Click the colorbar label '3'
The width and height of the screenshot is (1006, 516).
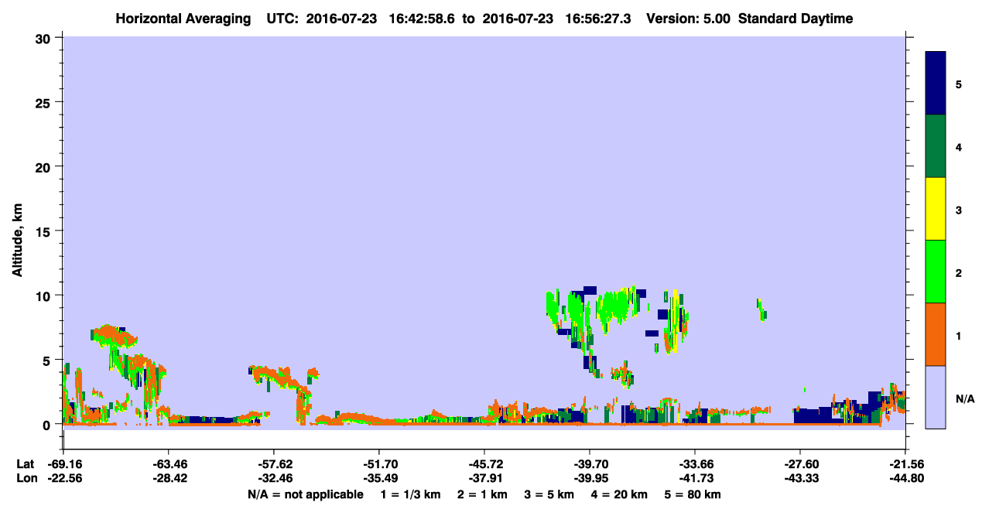[x=959, y=209]
